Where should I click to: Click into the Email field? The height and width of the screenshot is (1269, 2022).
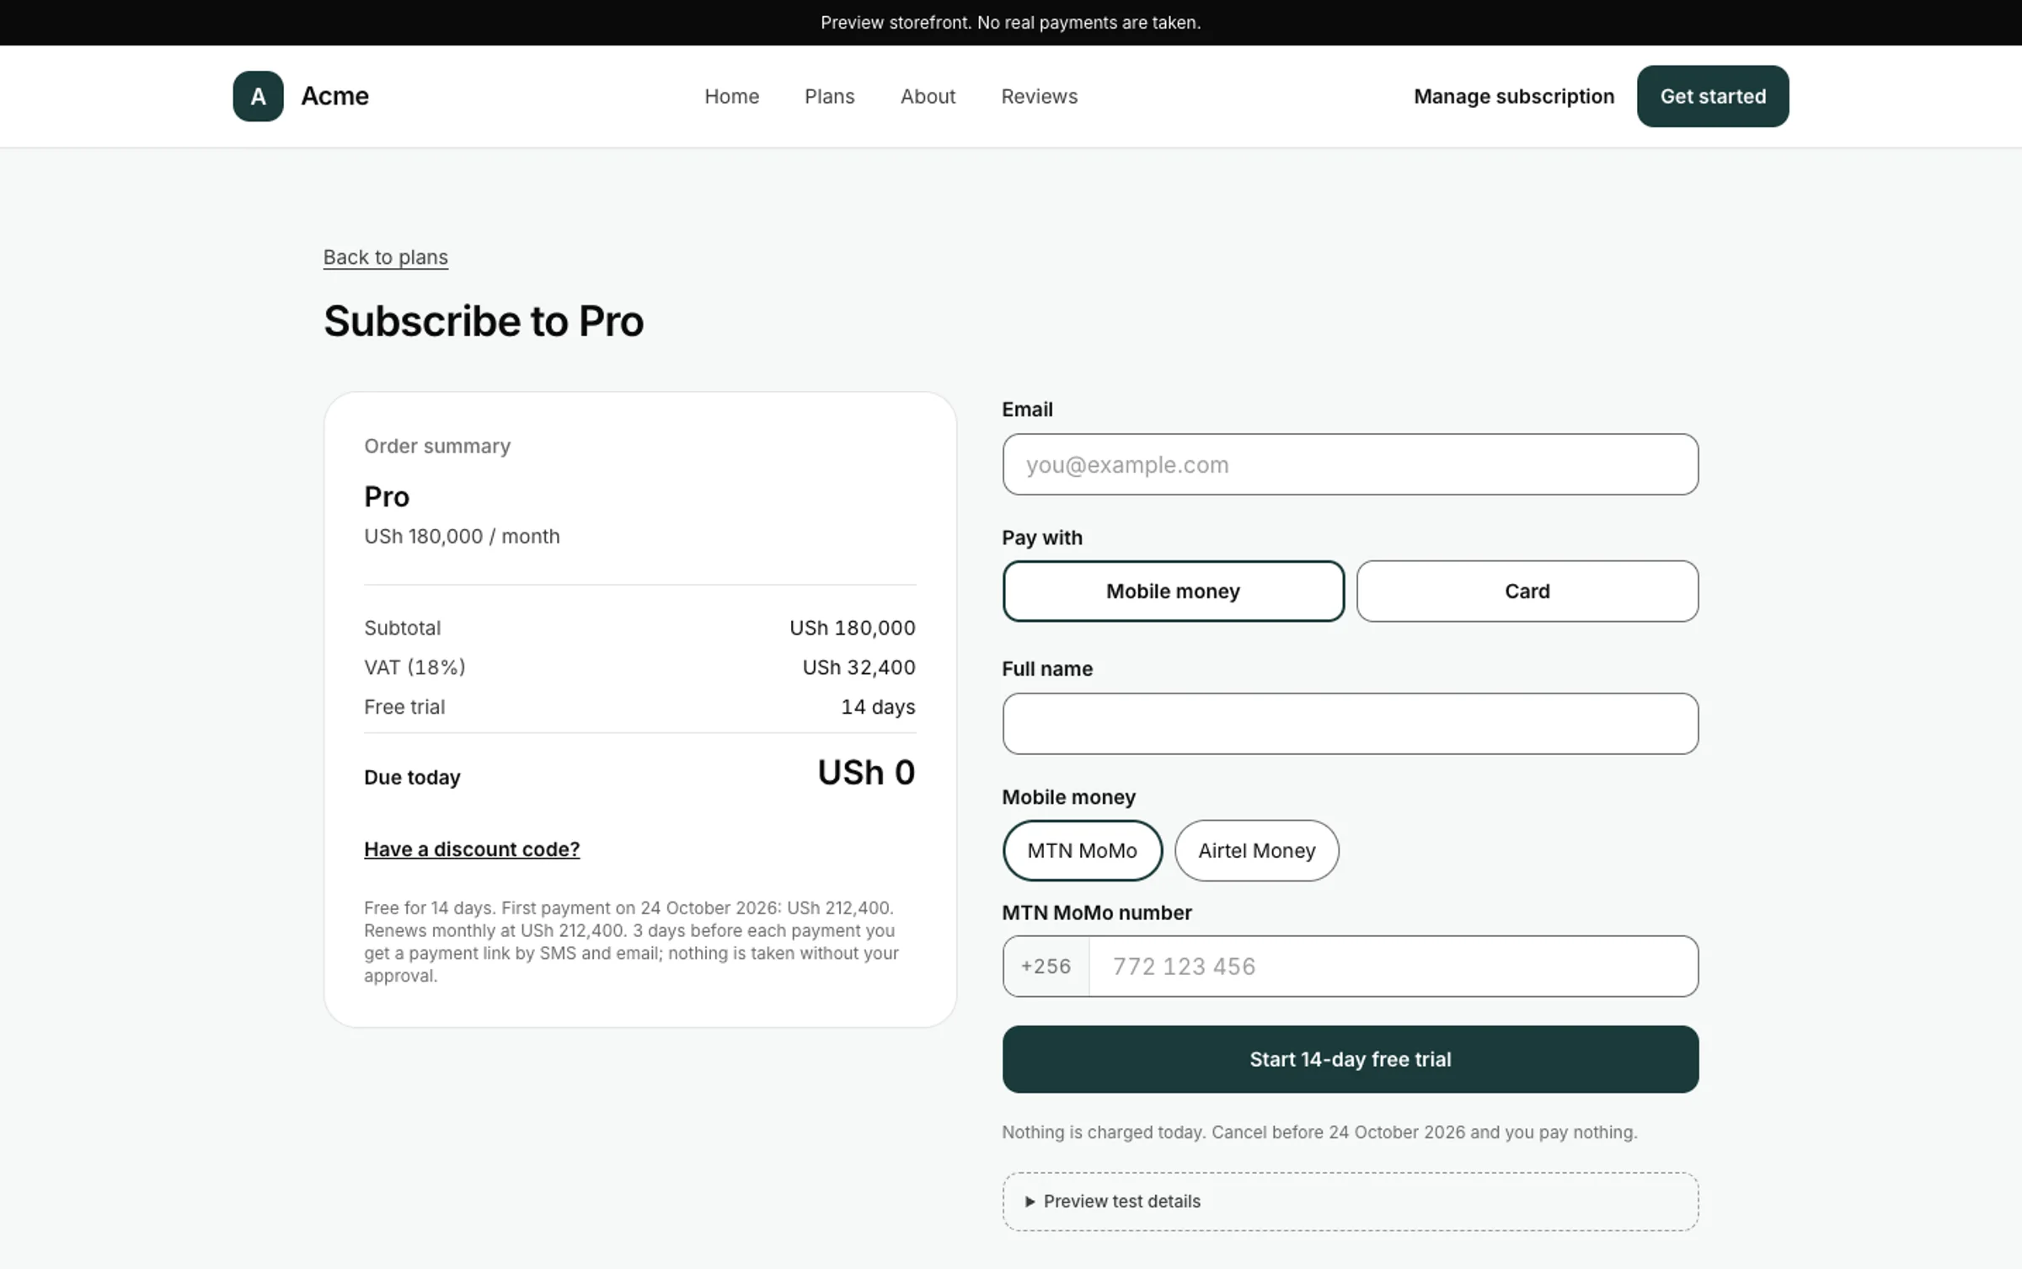coord(1350,464)
